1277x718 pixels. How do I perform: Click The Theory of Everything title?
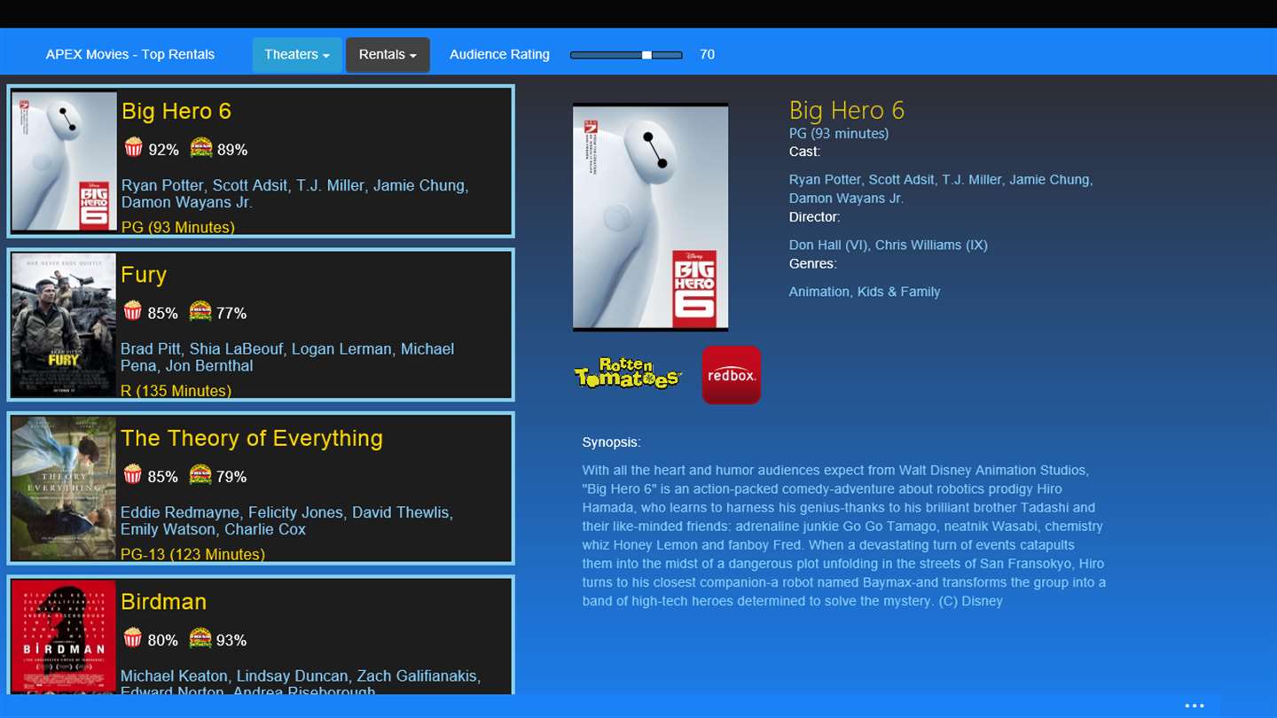252,438
